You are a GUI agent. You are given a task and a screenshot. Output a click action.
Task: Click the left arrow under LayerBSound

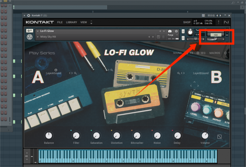click(191, 86)
